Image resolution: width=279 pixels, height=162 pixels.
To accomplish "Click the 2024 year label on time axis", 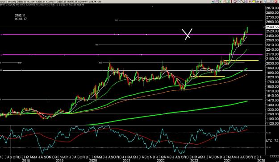I will (x=228, y=160).
